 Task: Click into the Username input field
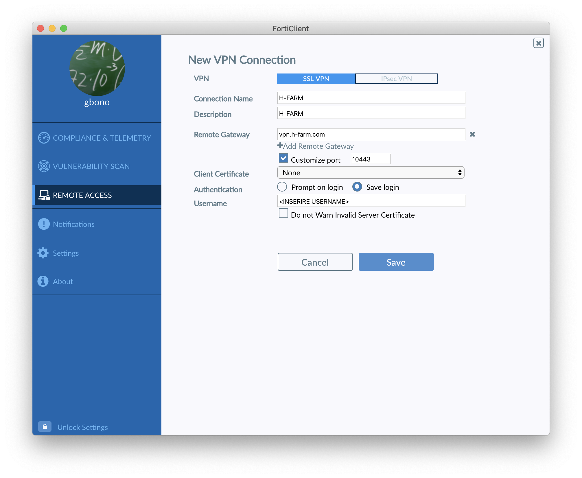[x=371, y=201]
